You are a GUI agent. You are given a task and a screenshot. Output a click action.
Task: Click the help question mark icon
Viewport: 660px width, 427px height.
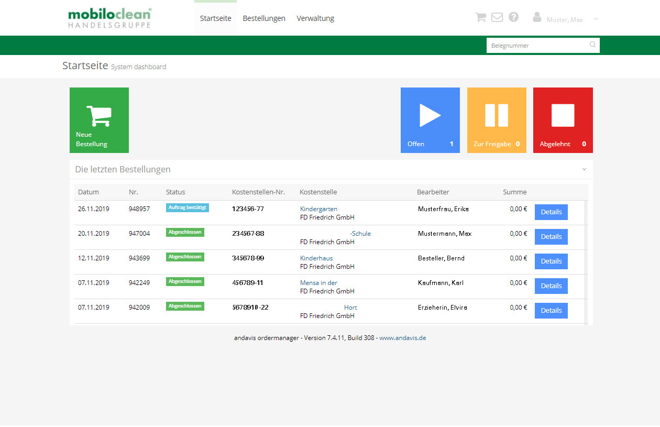[513, 17]
